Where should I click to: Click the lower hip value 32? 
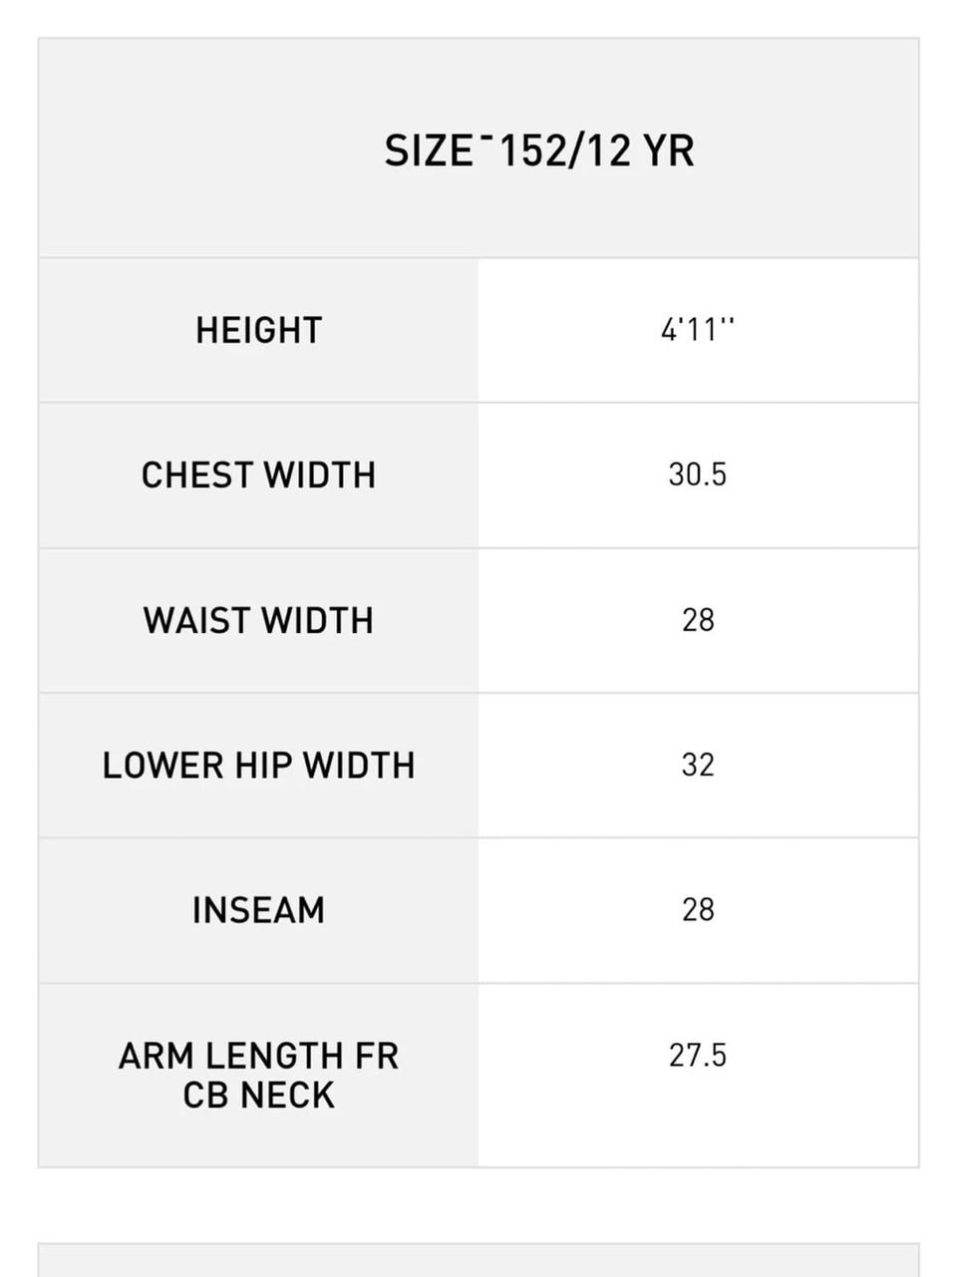pyautogui.click(x=698, y=765)
